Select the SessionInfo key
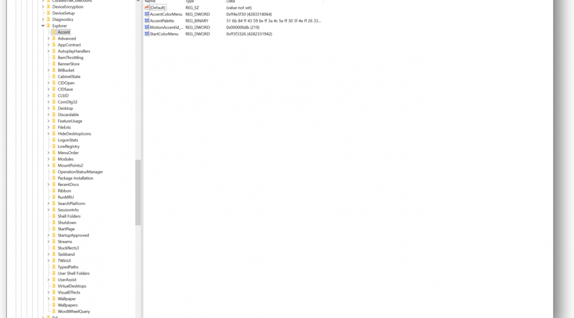This screenshot has width=574, height=318. tap(68, 210)
